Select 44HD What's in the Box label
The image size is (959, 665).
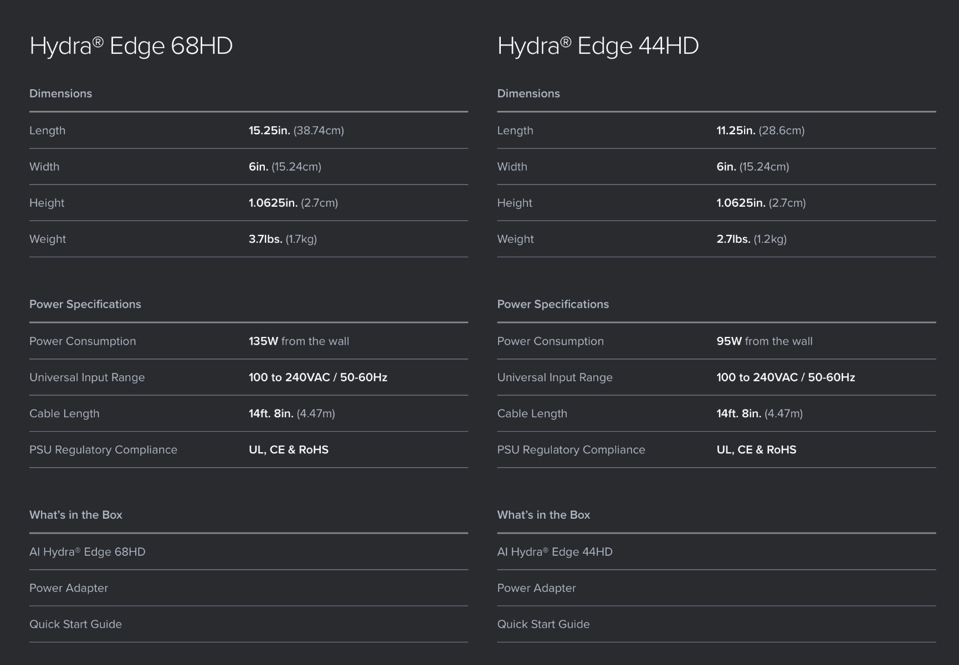(x=543, y=515)
